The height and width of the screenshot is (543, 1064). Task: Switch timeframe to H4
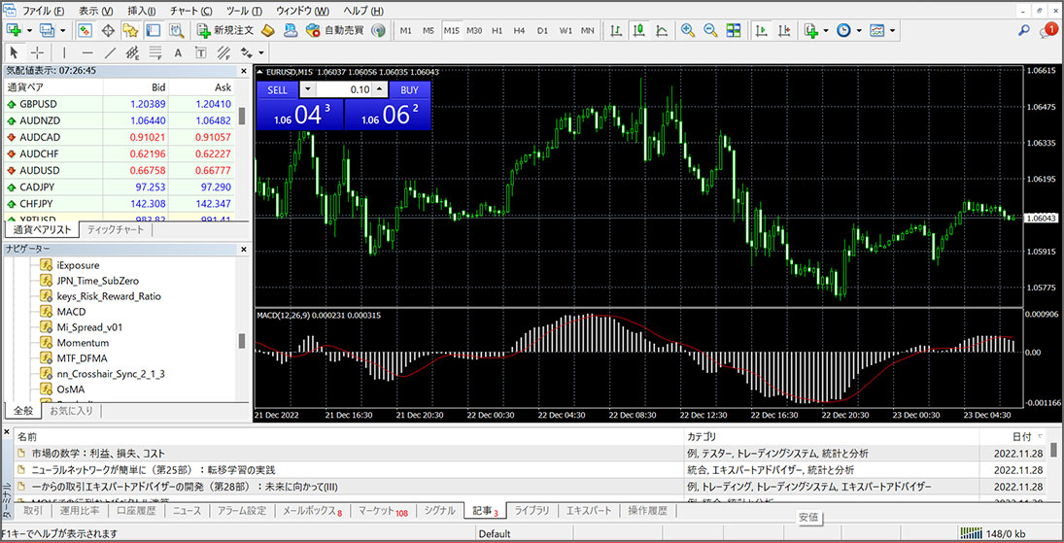click(x=519, y=30)
